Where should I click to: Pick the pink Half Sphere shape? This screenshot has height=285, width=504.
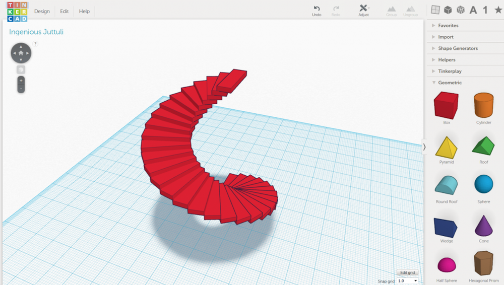tap(447, 265)
